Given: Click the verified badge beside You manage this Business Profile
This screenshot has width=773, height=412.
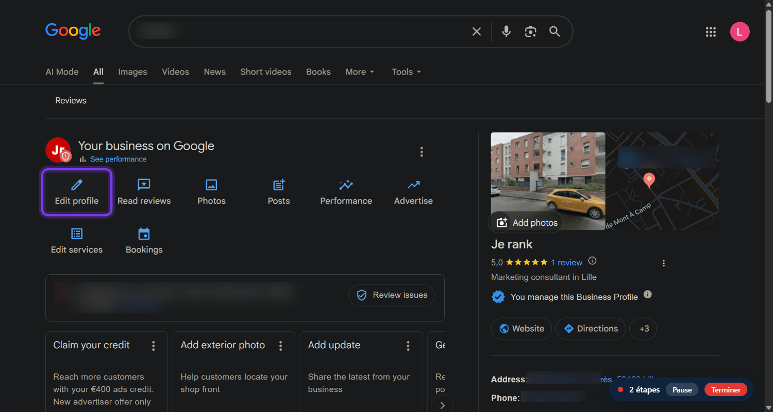Looking at the screenshot, I should tap(498, 297).
